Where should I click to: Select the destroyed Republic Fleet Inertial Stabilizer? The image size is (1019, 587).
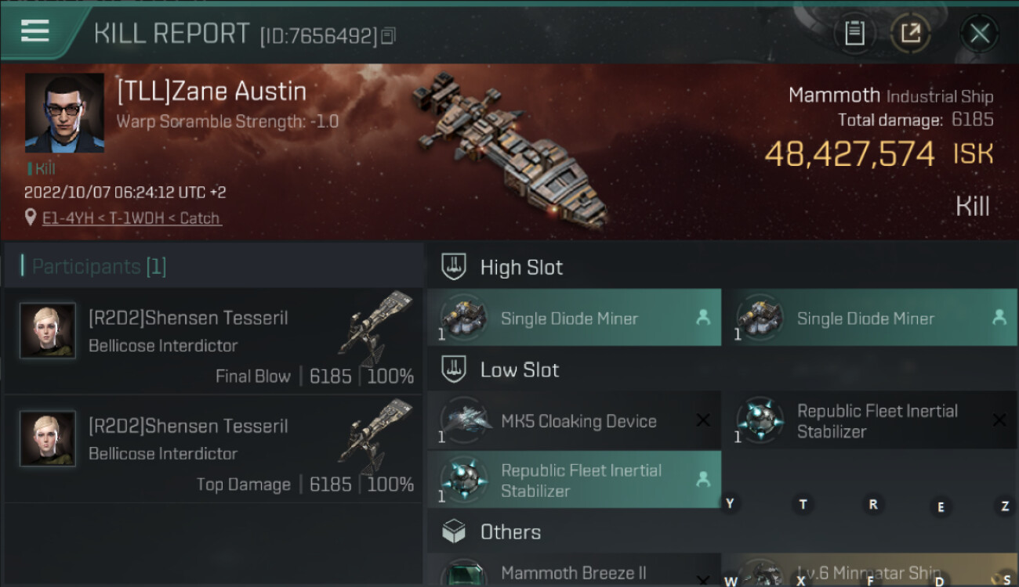[x=869, y=420]
